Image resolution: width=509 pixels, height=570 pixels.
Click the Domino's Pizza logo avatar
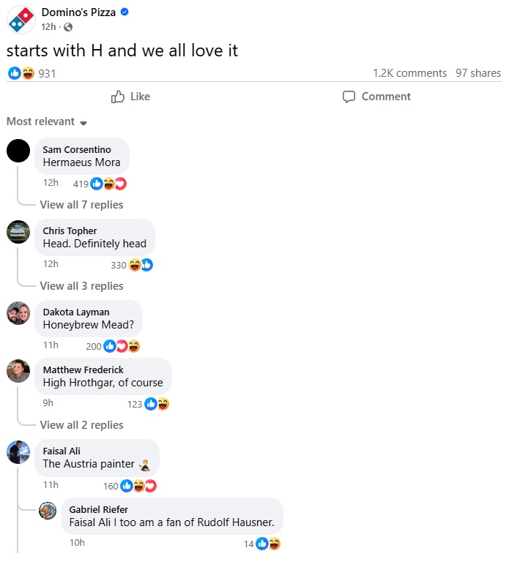pos(21,20)
